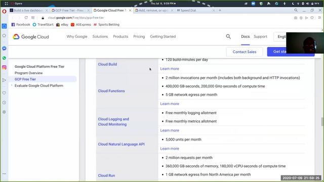Open the Products menu
This screenshot has width=324, height=182.
tap(120, 36)
